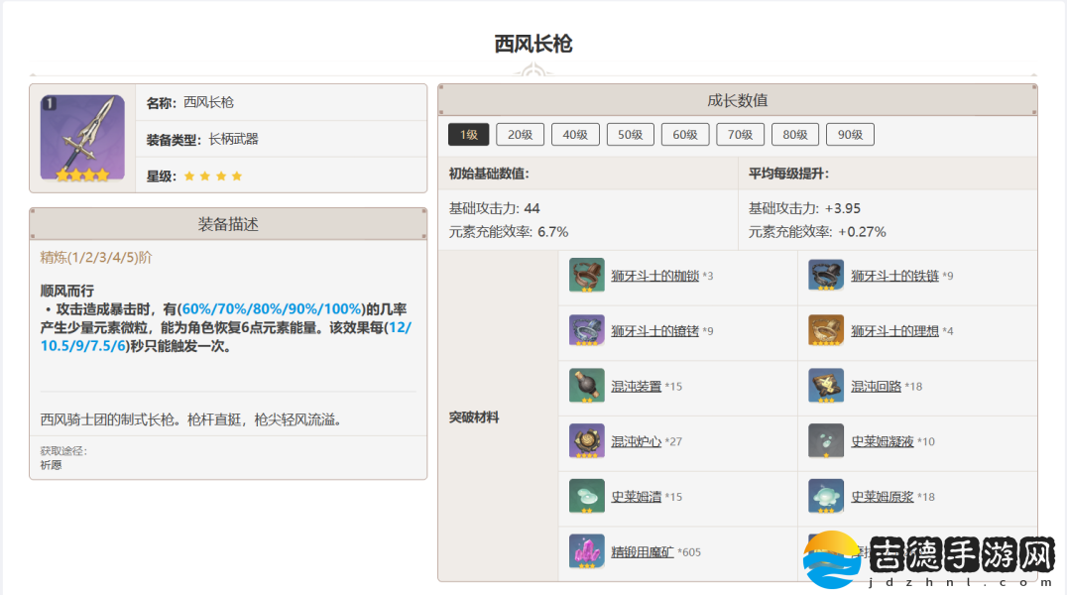Follow the 精锻用魔矿 text link
1067x595 pixels.
[642, 551]
